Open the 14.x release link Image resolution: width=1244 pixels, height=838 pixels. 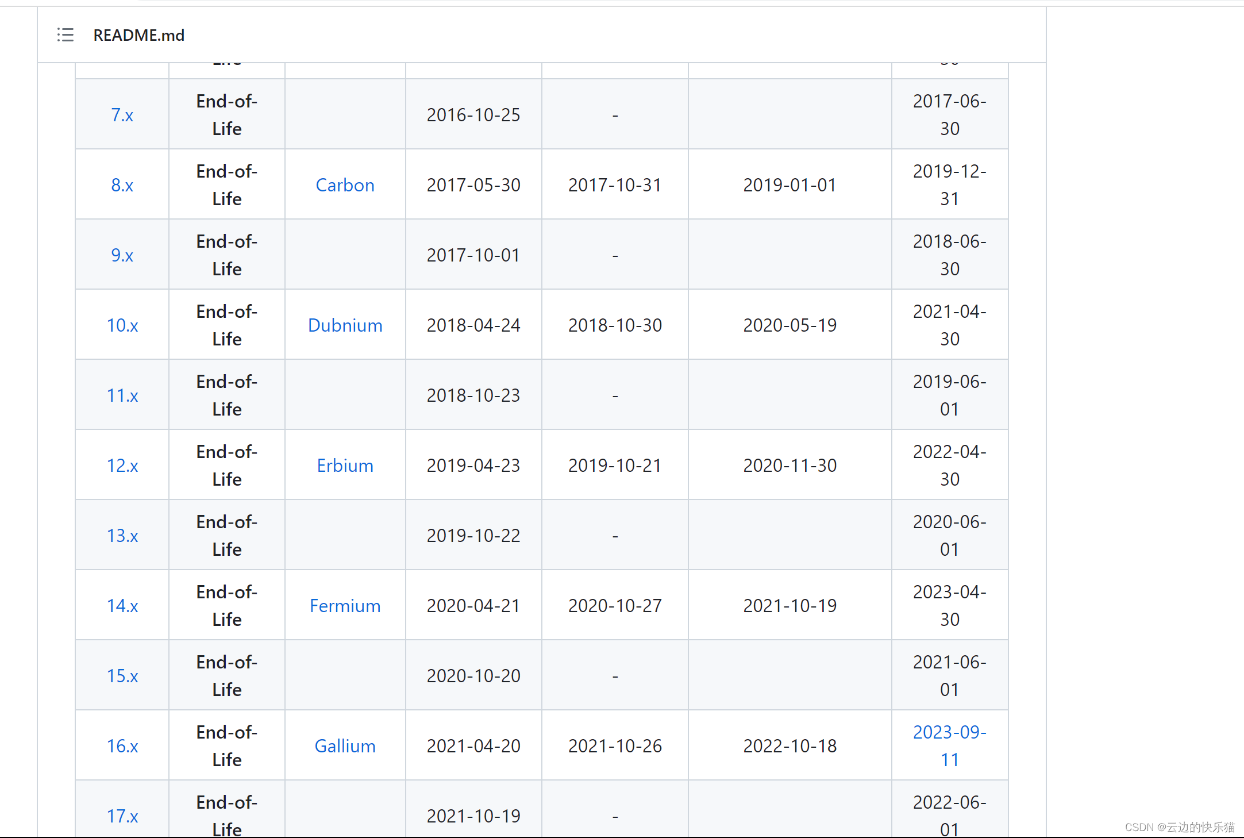point(122,606)
